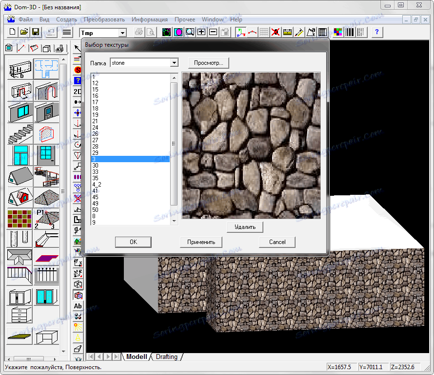Click the plus zoom-in icon
Viewport: 434px width, 375px height.
pos(201,32)
